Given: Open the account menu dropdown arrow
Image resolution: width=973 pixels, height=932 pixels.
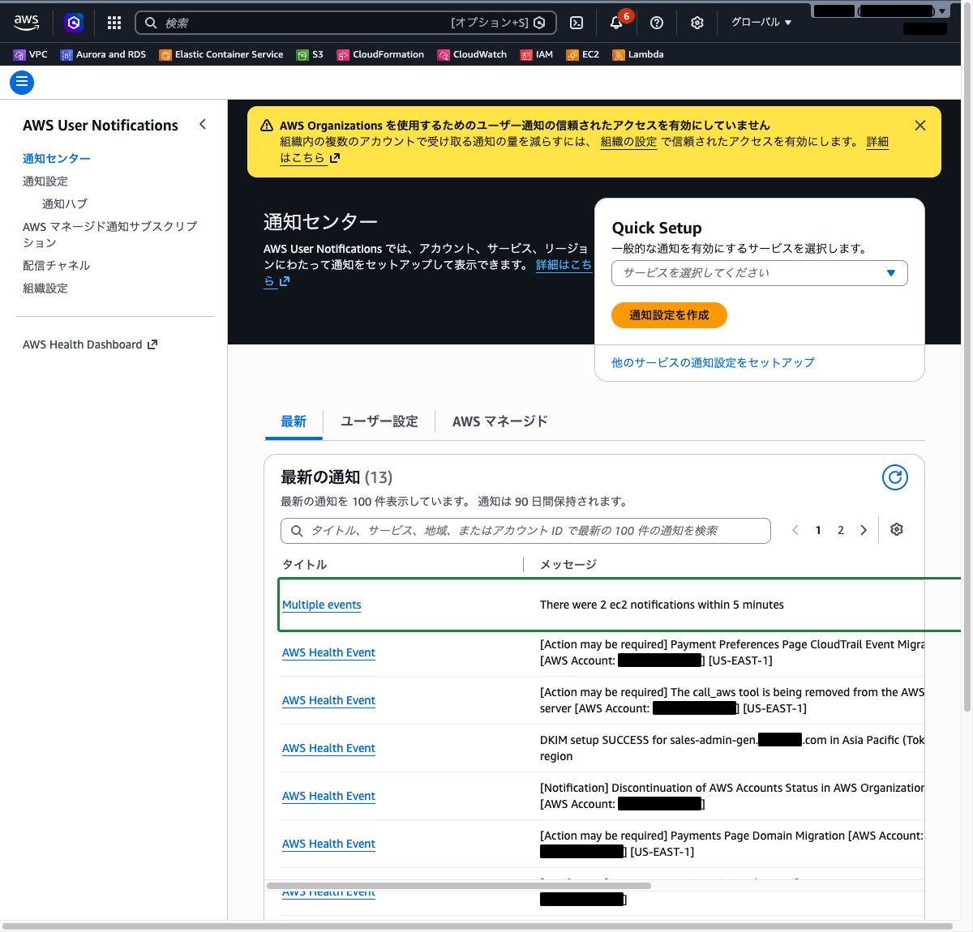Looking at the screenshot, I should 942,11.
